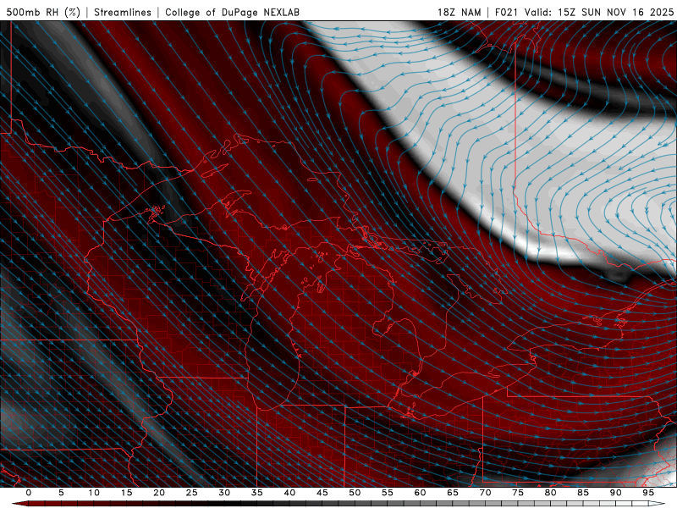Click the "0" label on the colorbar scale
This screenshot has width=677, height=508.
pyautogui.click(x=29, y=493)
